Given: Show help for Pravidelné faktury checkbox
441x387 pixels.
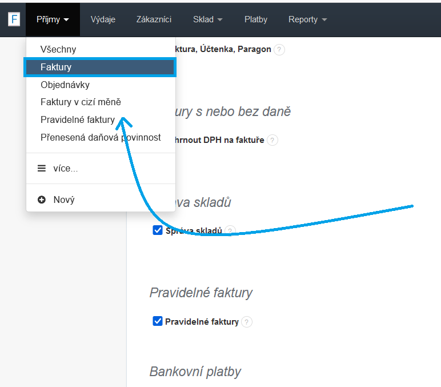Looking at the screenshot, I should pos(246,322).
